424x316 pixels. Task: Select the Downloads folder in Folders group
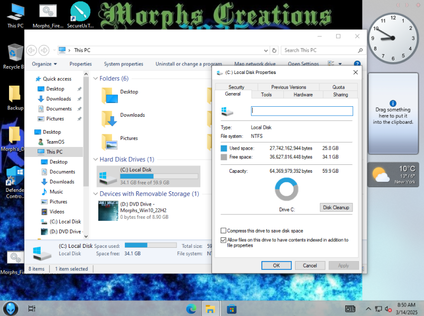tap(123, 119)
